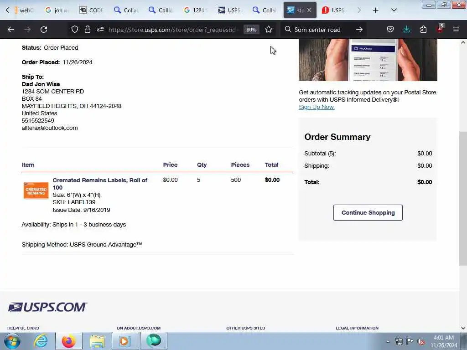Open the Extensions menu

(423, 29)
